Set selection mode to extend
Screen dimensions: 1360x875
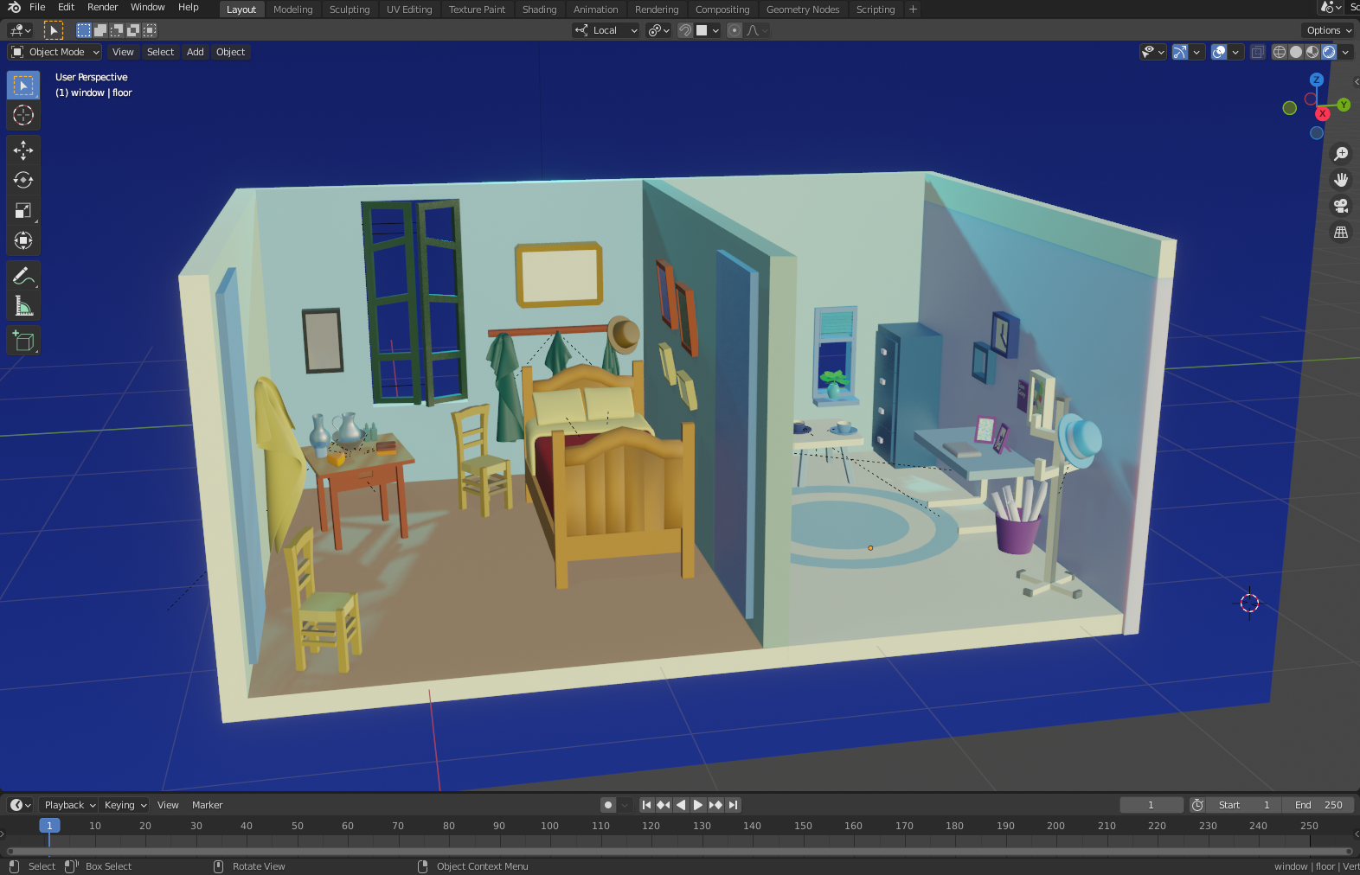(x=100, y=30)
